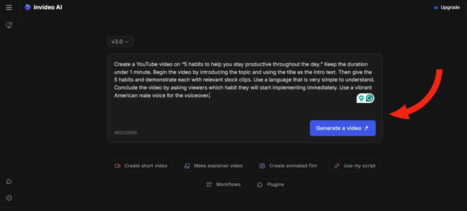Viewport: 467px width, 211px height.
Task: Expand the v3.0 version dropdown
Action: click(x=120, y=42)
